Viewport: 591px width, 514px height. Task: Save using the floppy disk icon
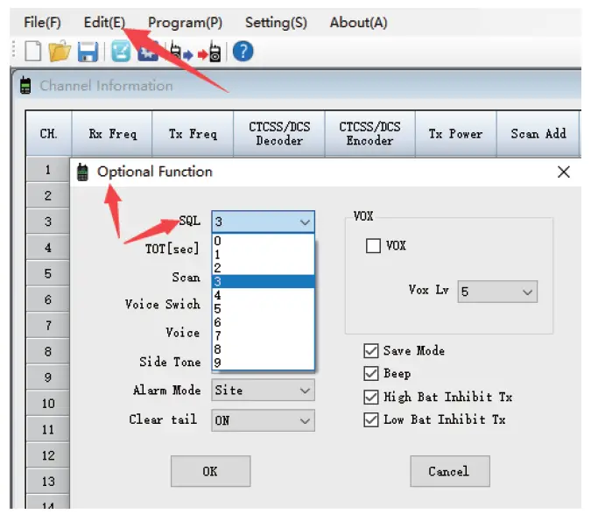pos(88,52)
